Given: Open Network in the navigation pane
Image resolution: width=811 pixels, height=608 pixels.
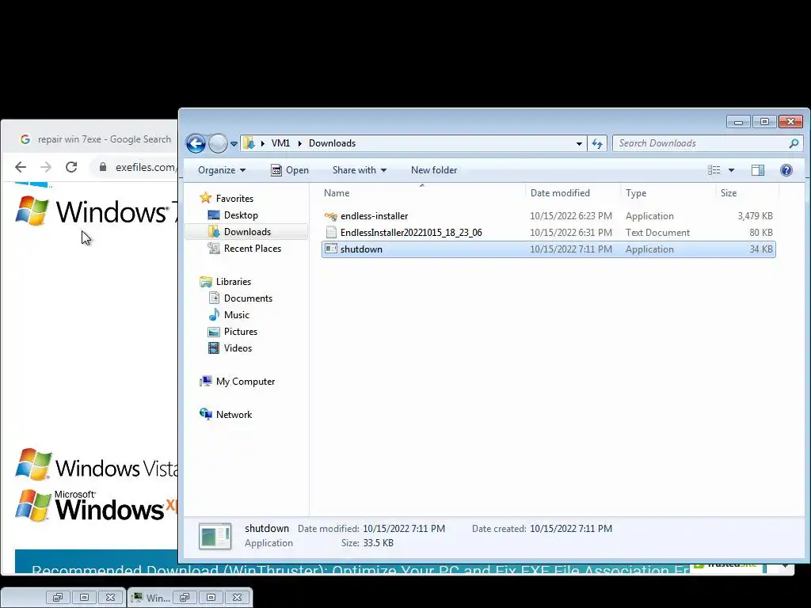Looking at the screenshot, I should coord(234,415).
